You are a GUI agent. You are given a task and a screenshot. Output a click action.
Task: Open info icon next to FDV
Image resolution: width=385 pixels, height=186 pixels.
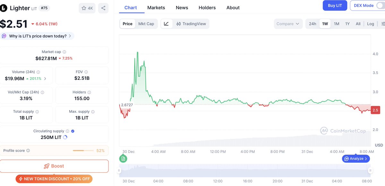point(86,72)
